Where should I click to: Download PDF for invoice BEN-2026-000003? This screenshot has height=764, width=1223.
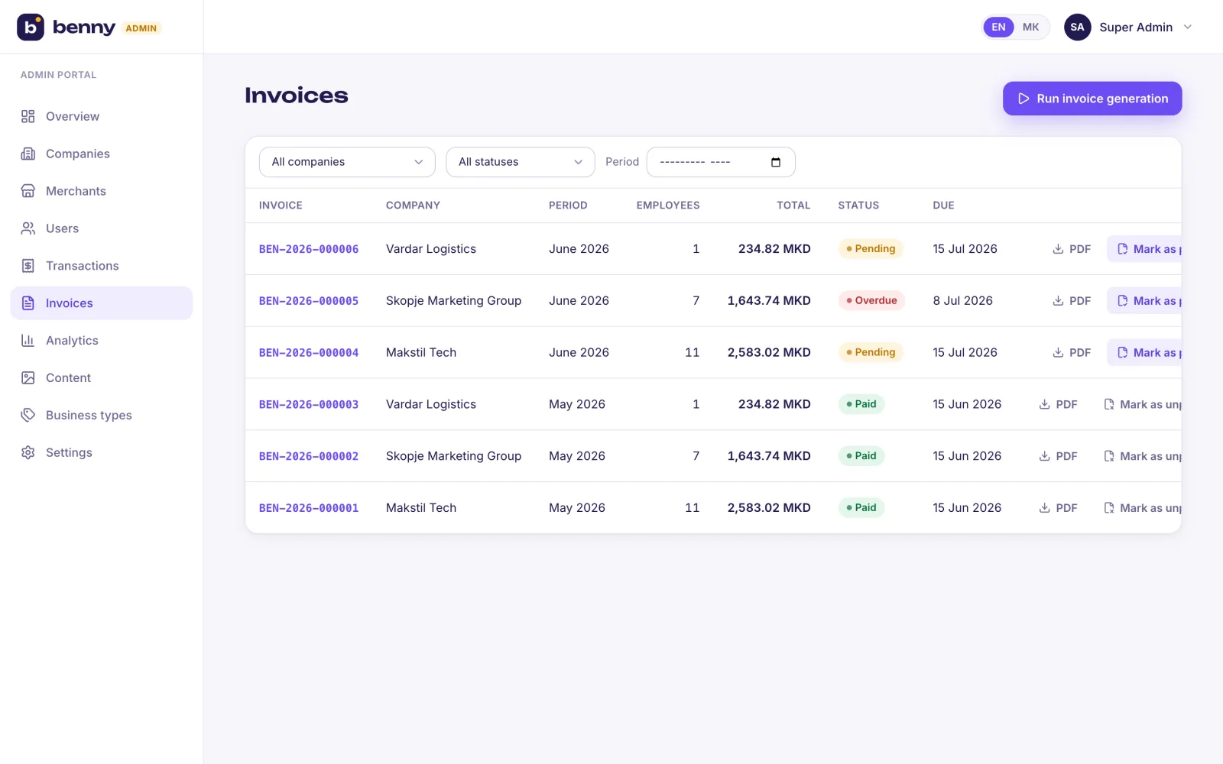tap(1058, 404)
